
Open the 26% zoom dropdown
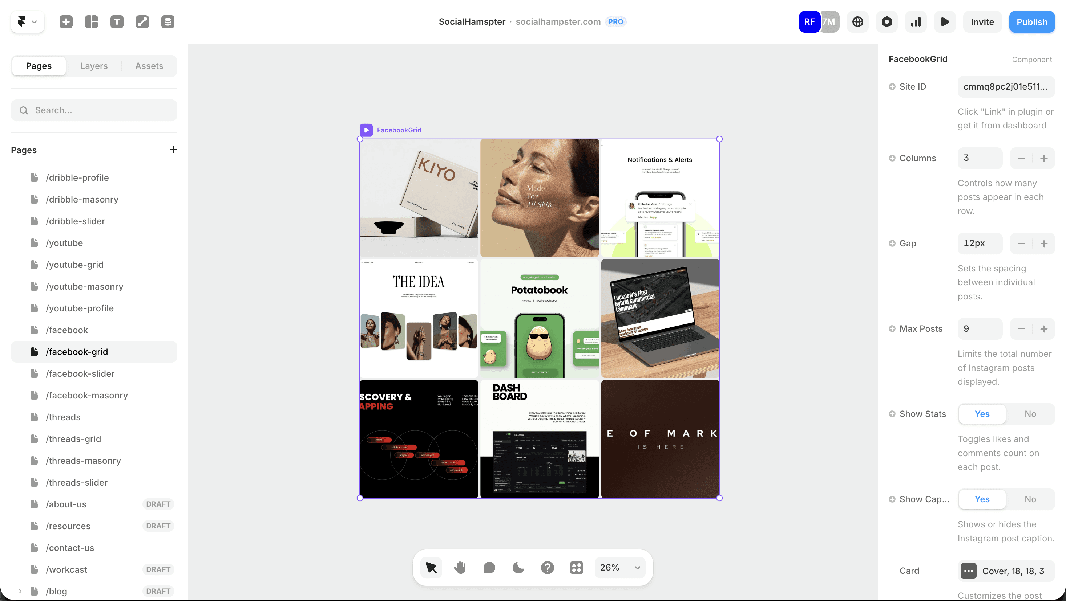click(x=620, y=568)
